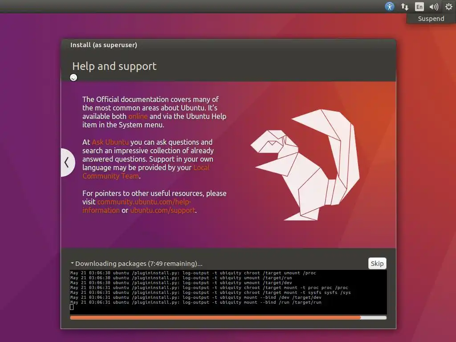Click the Help and support heading
The height and width of the screenshot is (342, 456).
(114, 66)
